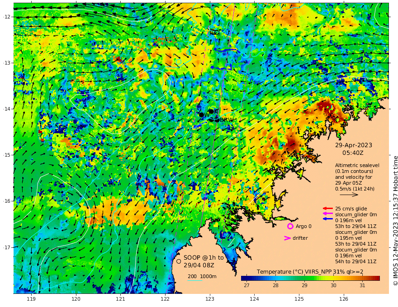Select the magenta Argo circle marker
Screen dimensions: 398x307
(x=290, y=226)
